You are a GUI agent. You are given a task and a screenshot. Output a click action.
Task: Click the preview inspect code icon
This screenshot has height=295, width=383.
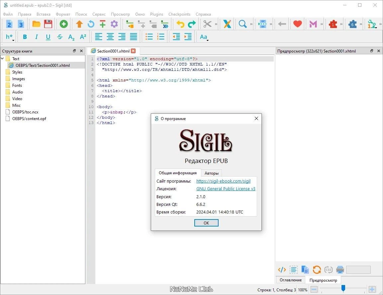282,270
